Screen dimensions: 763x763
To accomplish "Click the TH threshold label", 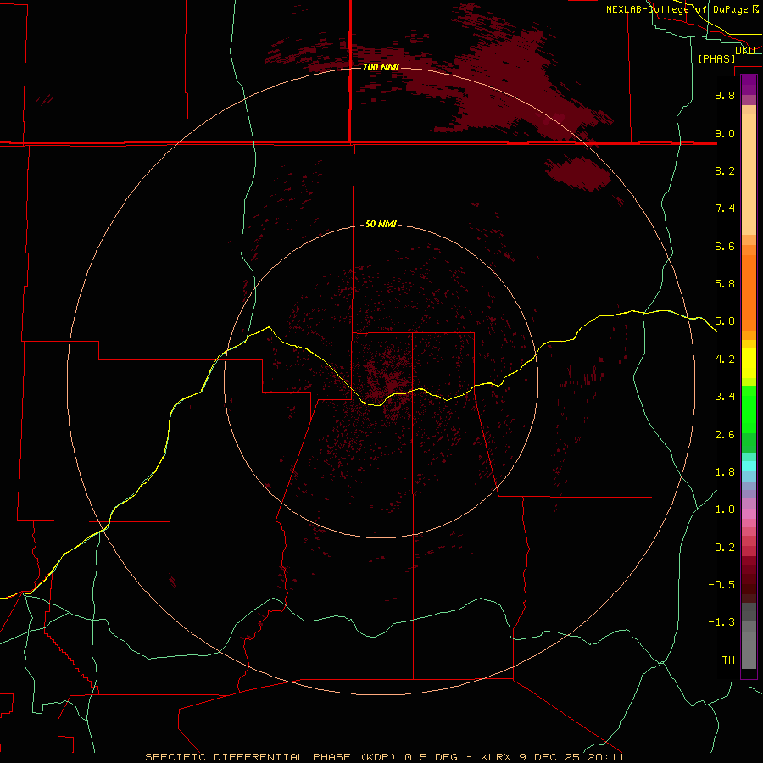I will coord(728,660).
